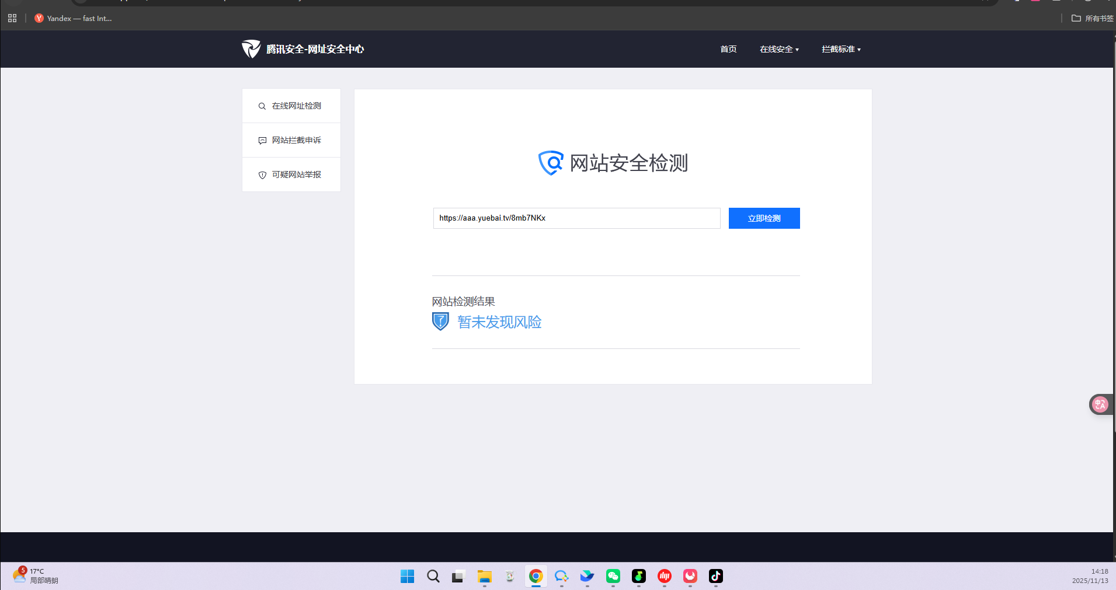Click the 暂未发现风险 result text
Image resolution: width=1116 pixels, height=590 pixels.
click(499, 322)
